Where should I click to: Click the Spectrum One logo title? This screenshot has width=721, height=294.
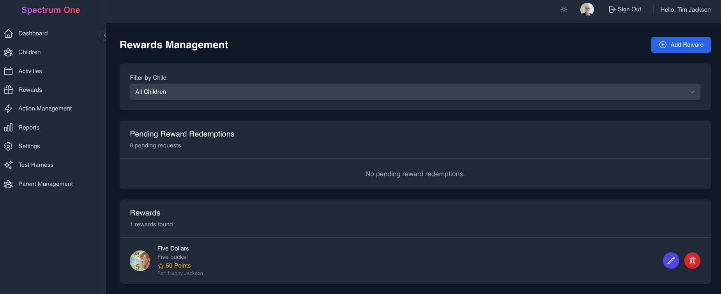[x=51, y=10]
